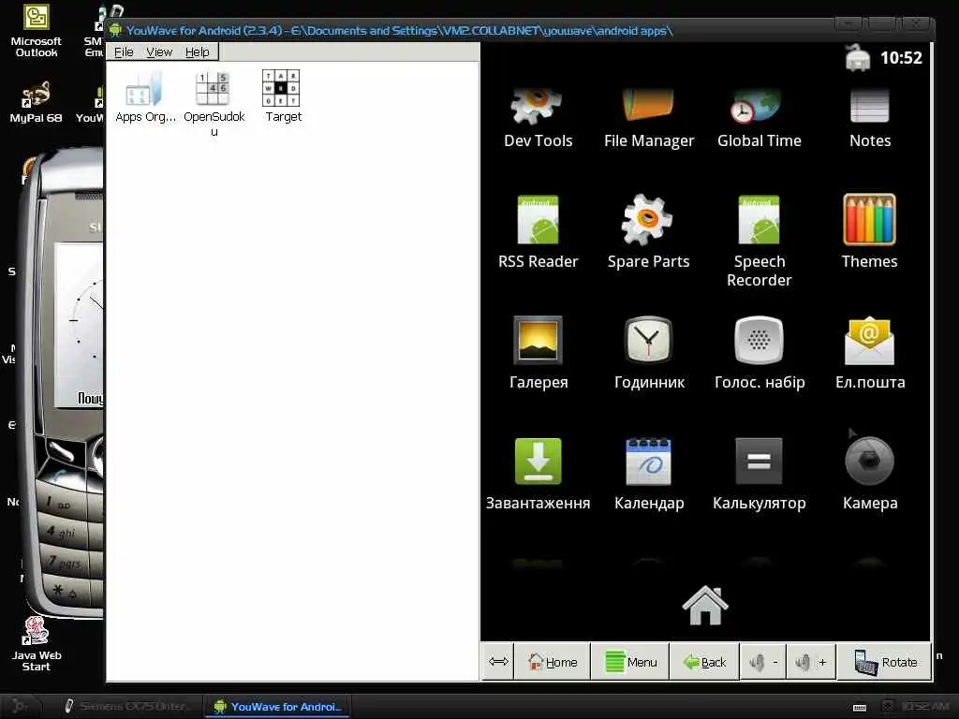Screen dimensions: 959x719
Task: Click the Android notification icon beside clock
Action: click(857, 58)
